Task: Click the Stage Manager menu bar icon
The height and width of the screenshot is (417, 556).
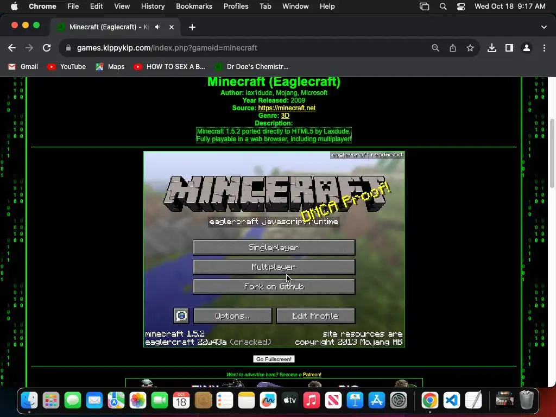Action: [424, 7]
